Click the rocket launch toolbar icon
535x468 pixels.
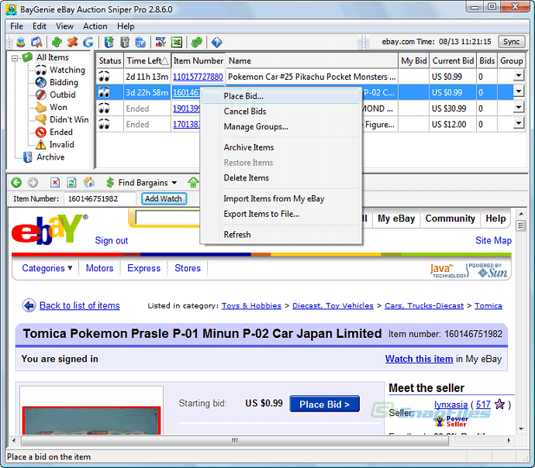click(x=36, y=43)
